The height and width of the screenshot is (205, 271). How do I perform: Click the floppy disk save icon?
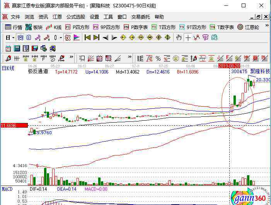tap(35, 49)
